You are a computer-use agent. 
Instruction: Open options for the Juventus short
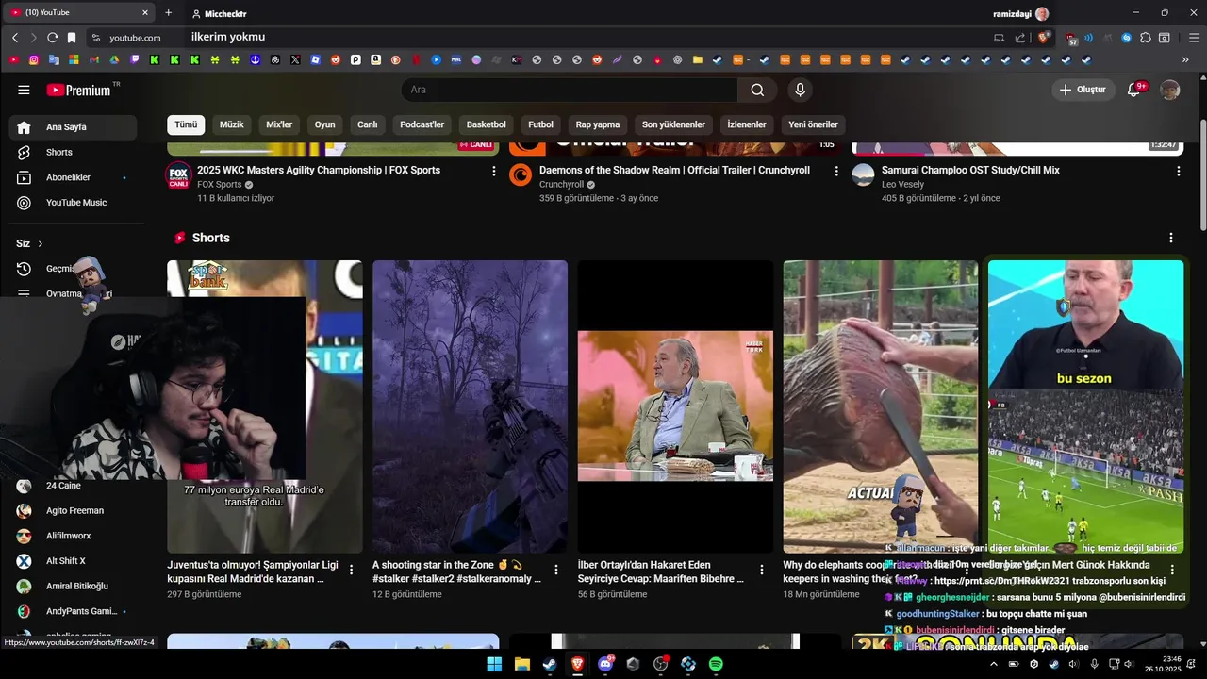(x=352, y=570)
